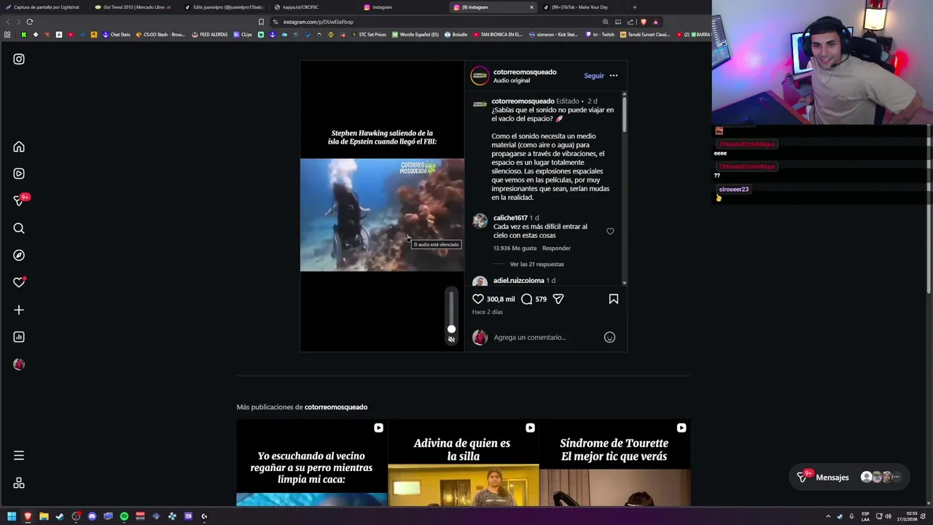The image size is (933, 525).
Task: Follow cotorreomosqueado via Seguir
Action: [x=594, y=76]
